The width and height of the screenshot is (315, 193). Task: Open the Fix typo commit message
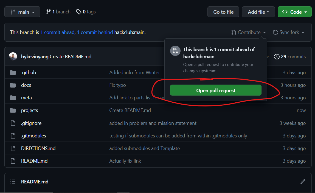[x=117, y=85]
